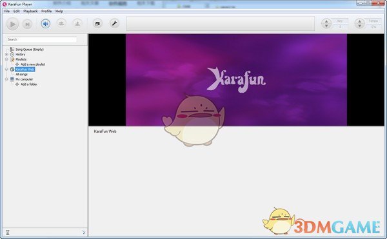Choose Add a new playlist
The height and width of the screenshot is (239, 387).
(33, 64)
